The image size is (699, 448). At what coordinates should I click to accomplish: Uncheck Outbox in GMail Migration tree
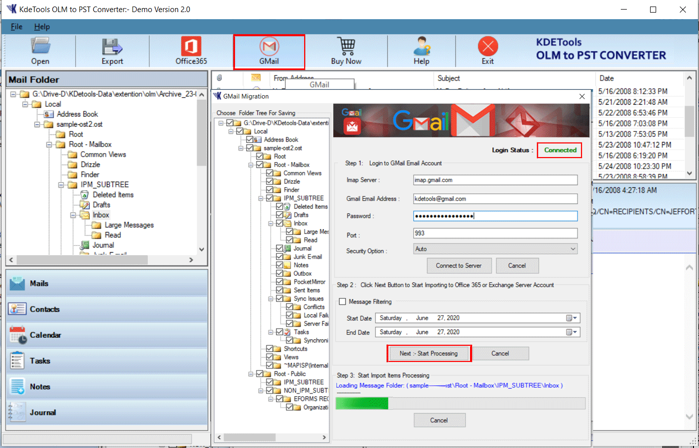tap(280, 273)
